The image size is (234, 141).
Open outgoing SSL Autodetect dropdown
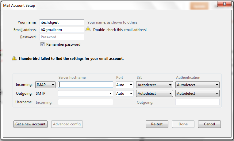click(x=155, y=93)
